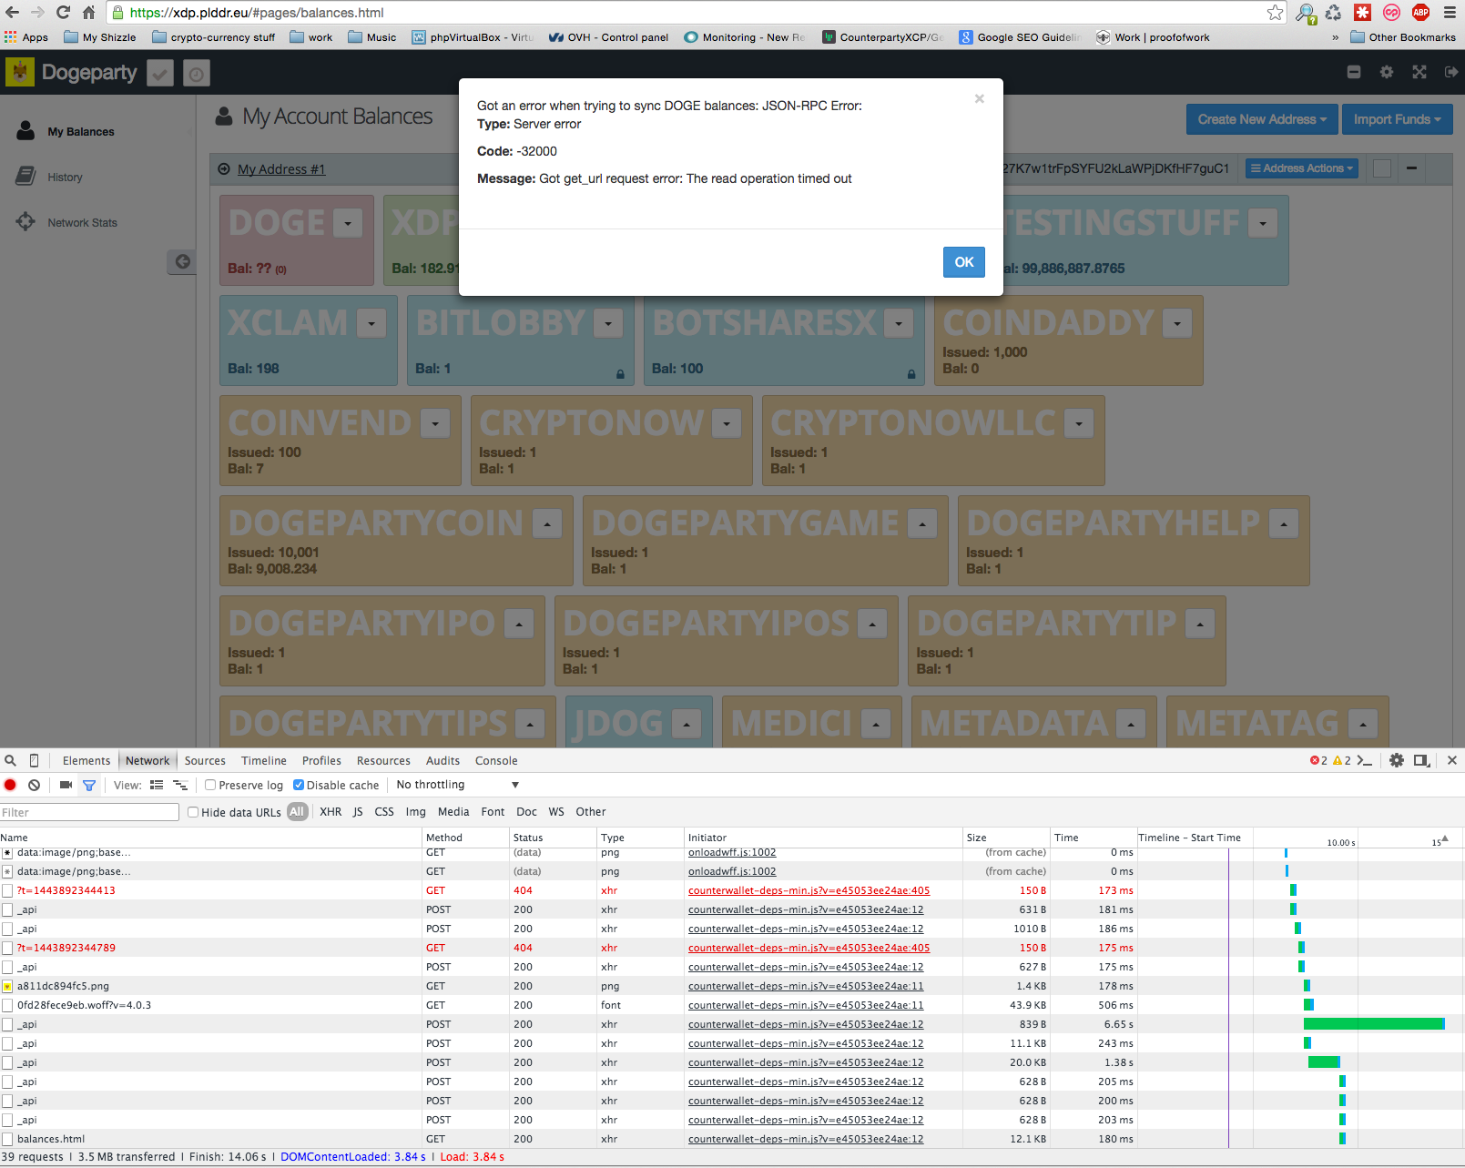Image resolution: width=1465 pixels, height=1168 pixels.
Task: Expand the XCLAM asset actions menu
Action: pyautogui.click(x=371, y=323)
